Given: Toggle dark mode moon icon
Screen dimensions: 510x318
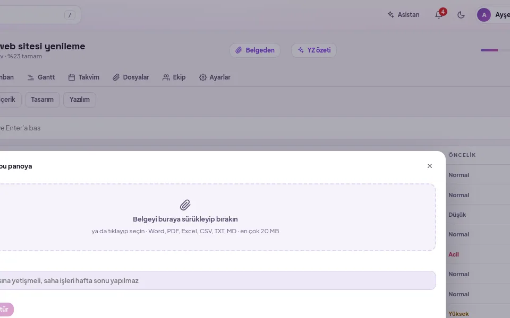Looking at the screenshot, I should point(461,15).
